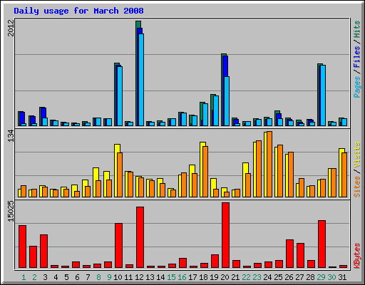Click day 13 on the x-axis
Image resolution: width=365 pixels, height=285 pixels.
[x=150, y=277]
